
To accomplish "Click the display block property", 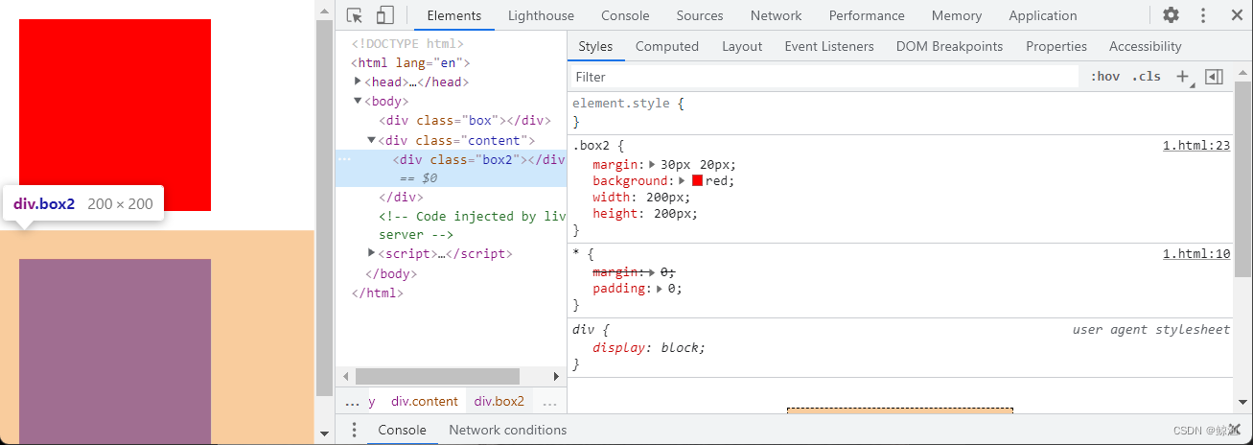I will tap(648, 347).
